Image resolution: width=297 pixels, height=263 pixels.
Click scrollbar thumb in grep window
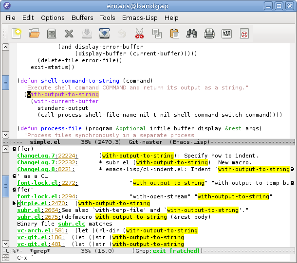(5, 186)
